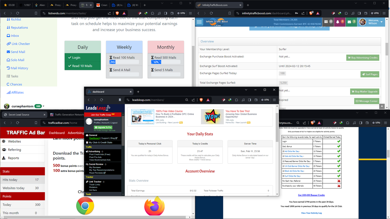Click the help icon next to Social Review
Screen dimensions: 390x219
click(105, 164)
